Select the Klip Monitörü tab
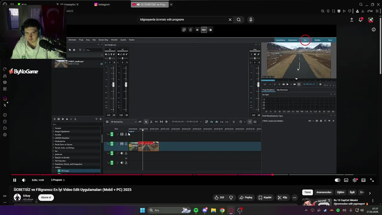382x215 pixels. pos(282,90)
